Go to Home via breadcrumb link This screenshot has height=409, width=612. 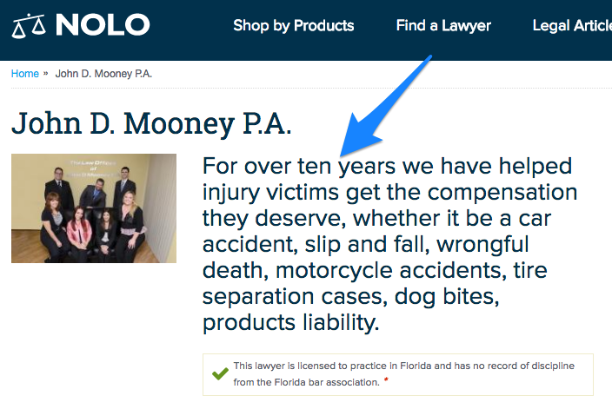[x=24, y=74]
